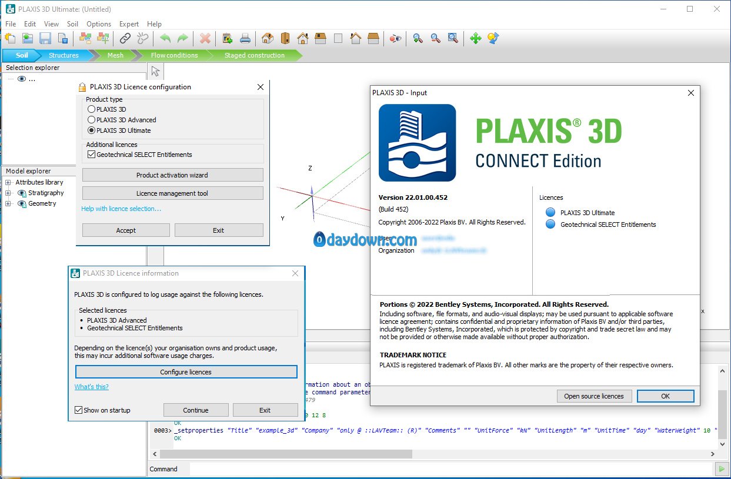Image resolution: width=731 pixels, height=479 pixels.
Task: Click the Undo green arrow icon
Action: (x=165, y=38)
